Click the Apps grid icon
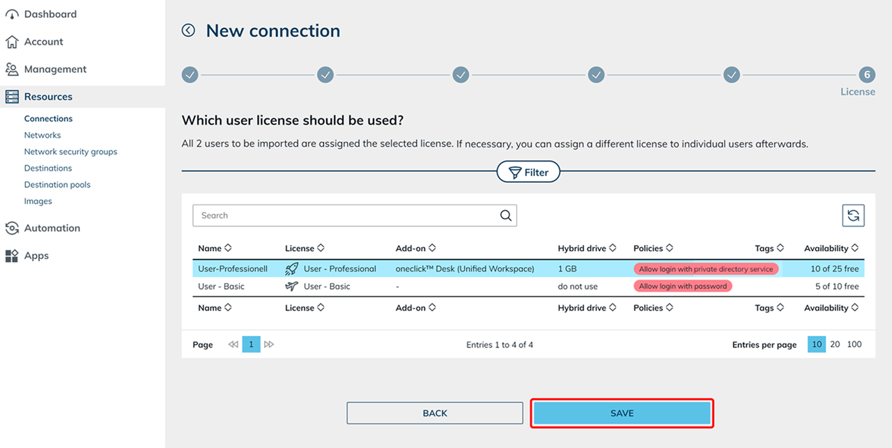 [12, 256]
